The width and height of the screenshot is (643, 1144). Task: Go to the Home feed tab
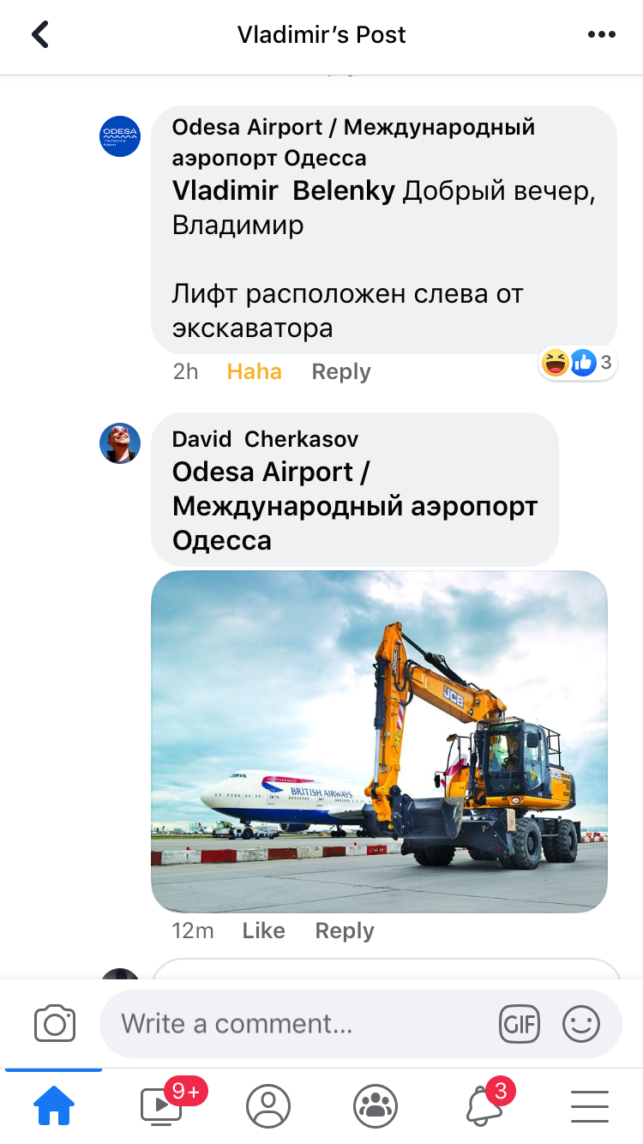53,1106
